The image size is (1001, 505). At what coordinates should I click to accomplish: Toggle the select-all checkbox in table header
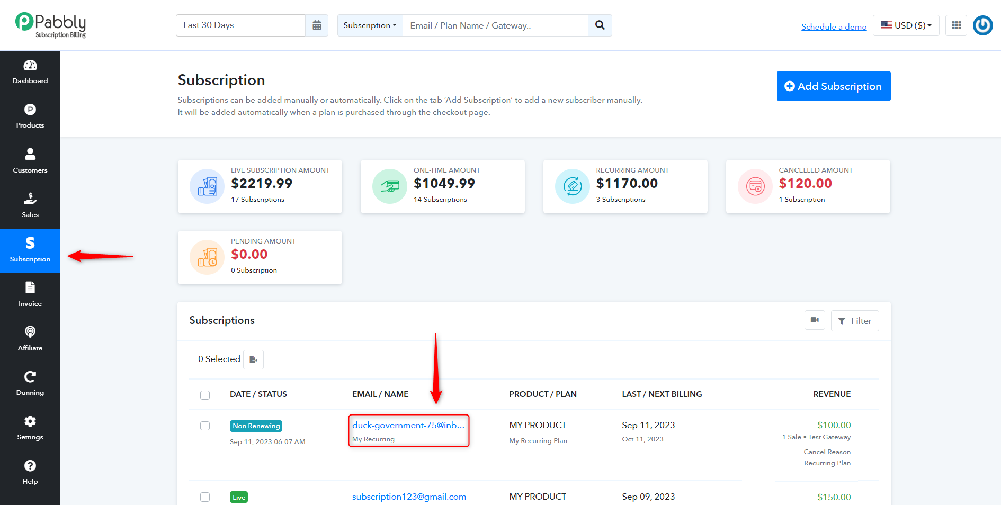pyautogui.click(x=205, y=395)
